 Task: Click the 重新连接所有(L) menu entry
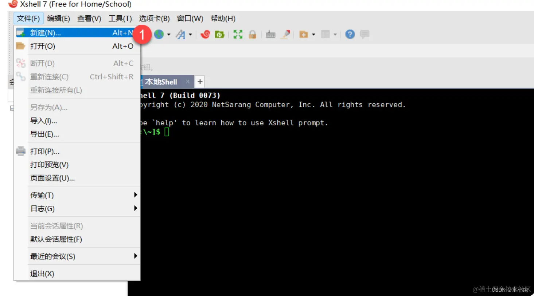(77, 90)
